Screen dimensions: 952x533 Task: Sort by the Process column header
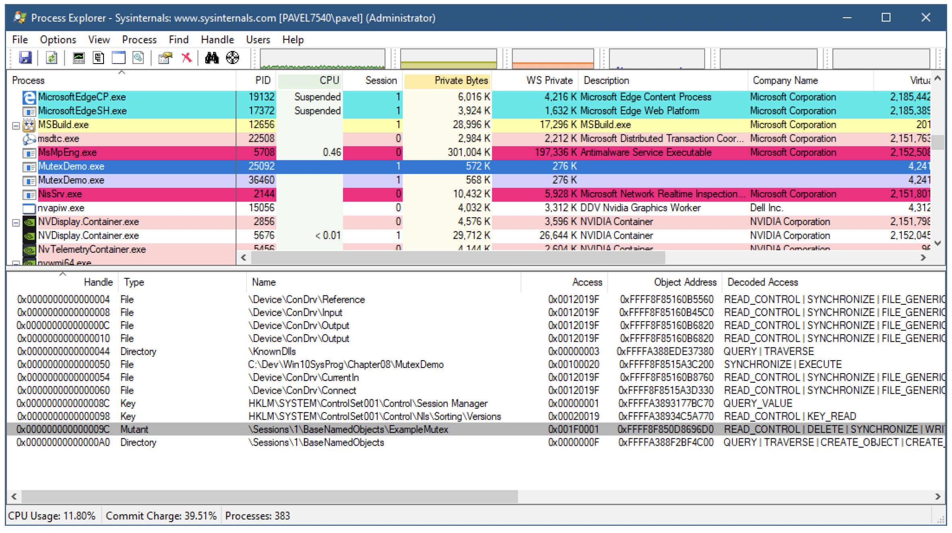(x=121, y=81)
